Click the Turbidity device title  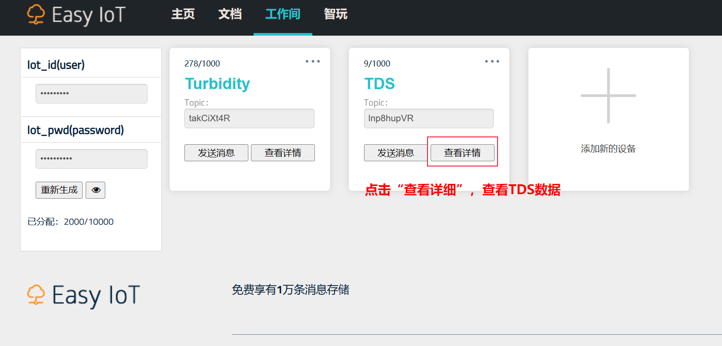tap(217, 83)
